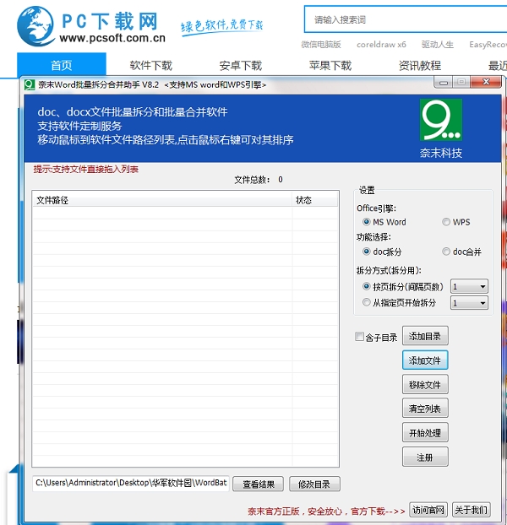The width and height of the screenshot is (507, 525).
Task: Click the 微信电脑版 hot search link
Action: pos(321,44)
